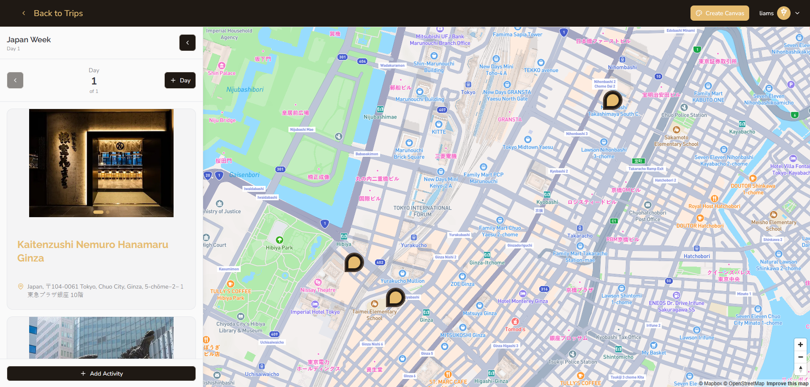Click the location pin beside the restaurant address
This screenshot has width=810, height=387.
coord(21,286)
